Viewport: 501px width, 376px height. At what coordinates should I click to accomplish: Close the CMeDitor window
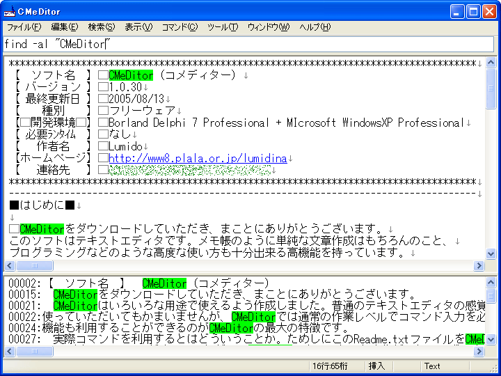pyautogui.click(x=489, y=12)
